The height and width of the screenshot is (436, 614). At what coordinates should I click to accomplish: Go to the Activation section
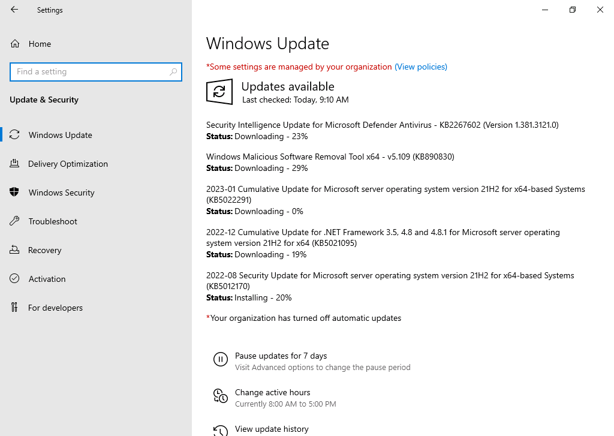[47, 279]
